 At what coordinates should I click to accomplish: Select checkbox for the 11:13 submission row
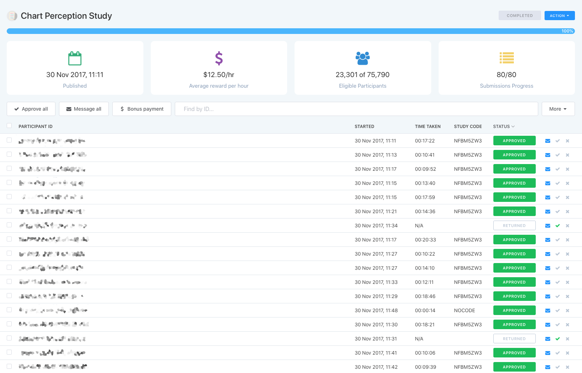click(9, 154)
